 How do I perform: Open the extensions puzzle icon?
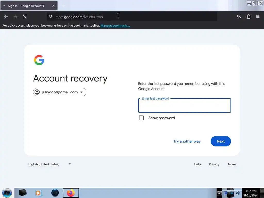pos(249,16)
